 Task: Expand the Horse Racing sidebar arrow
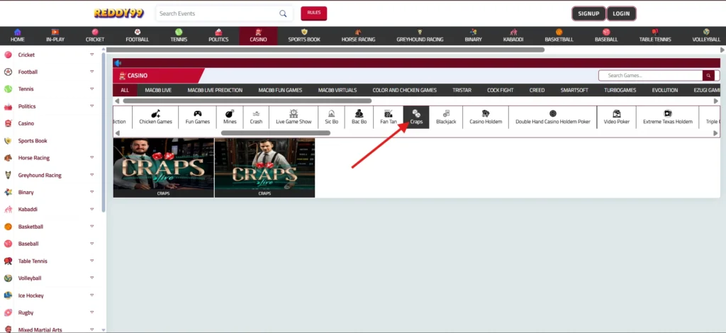[x=92, y=157]
